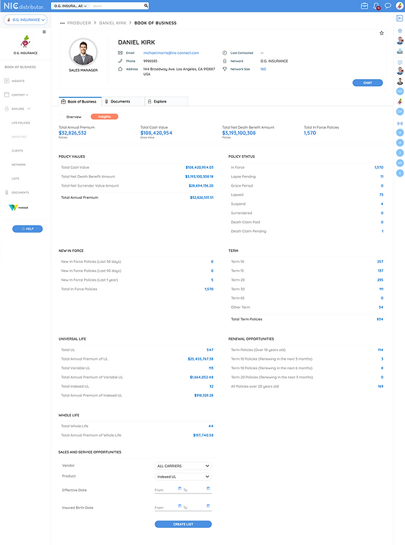Open Lists in left sidebar
The height and width of the screenshot is (545, 405).
point(15,178)
